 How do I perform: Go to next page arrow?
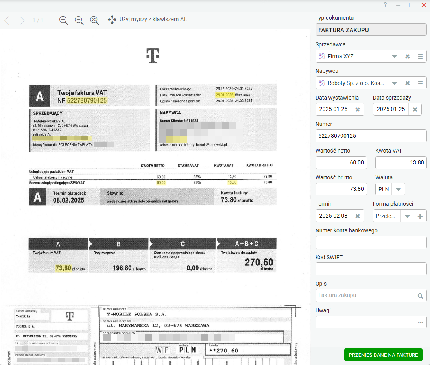pos(22,20)
